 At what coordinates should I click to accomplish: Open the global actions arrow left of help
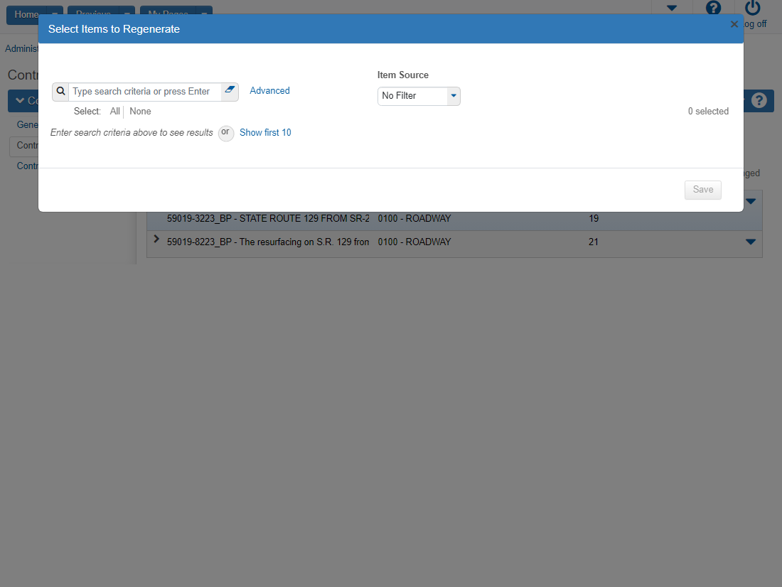pyautogui.click(x=671, y=9)
